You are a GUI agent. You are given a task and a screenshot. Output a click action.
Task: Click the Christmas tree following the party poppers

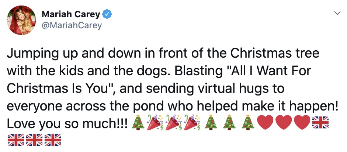click(211, 123)
